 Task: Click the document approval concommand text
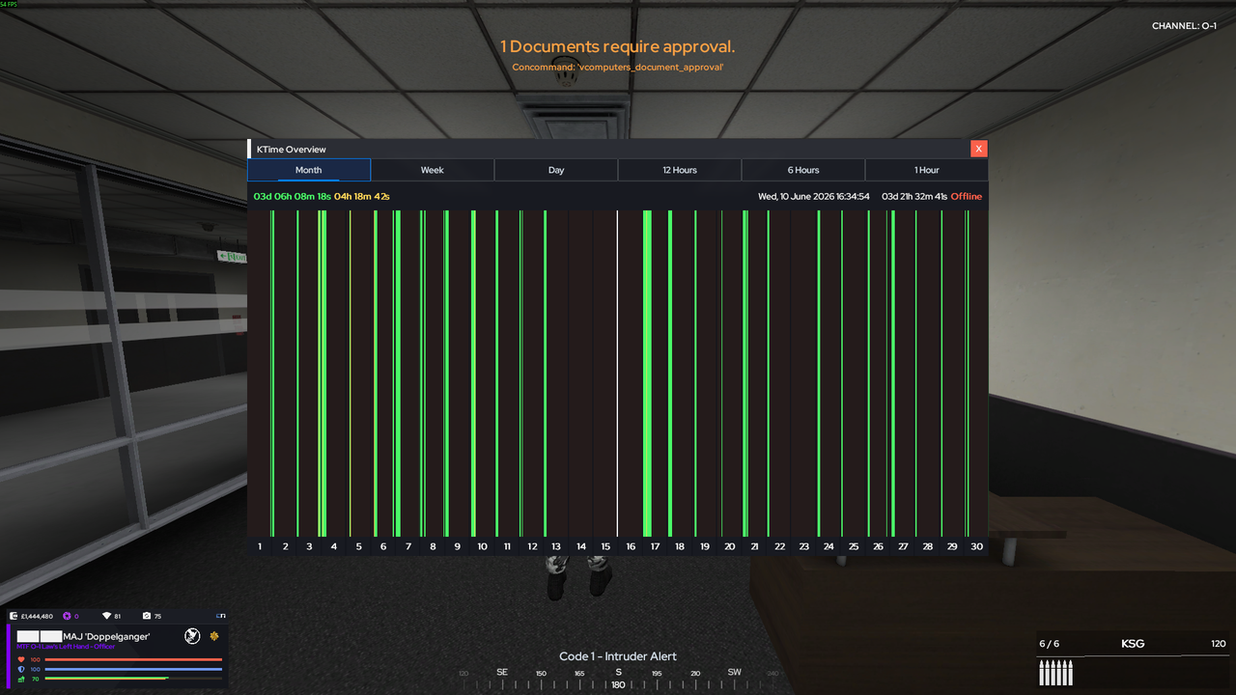618,67
